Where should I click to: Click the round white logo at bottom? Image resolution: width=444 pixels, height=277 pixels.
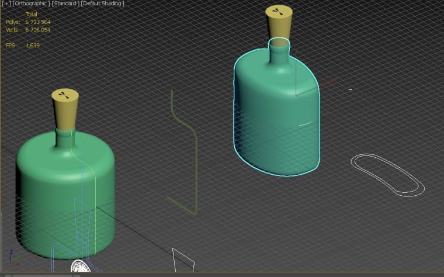(x=81, y=266)
